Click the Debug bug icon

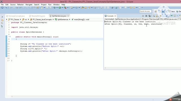click(x=55, y=8)
